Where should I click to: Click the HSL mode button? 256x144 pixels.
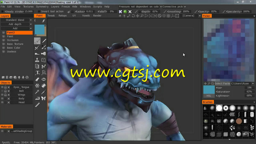tap(209, 96)
